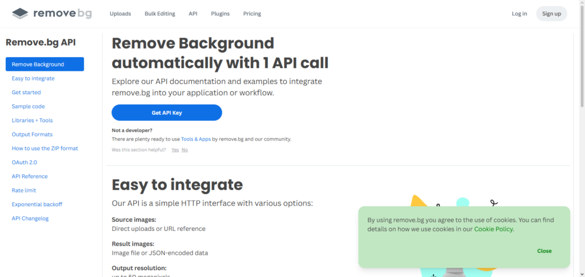The height and width of the screenshot is (277, 585).
Task: View the Pricing page
Action: click(x=252, y=14)
